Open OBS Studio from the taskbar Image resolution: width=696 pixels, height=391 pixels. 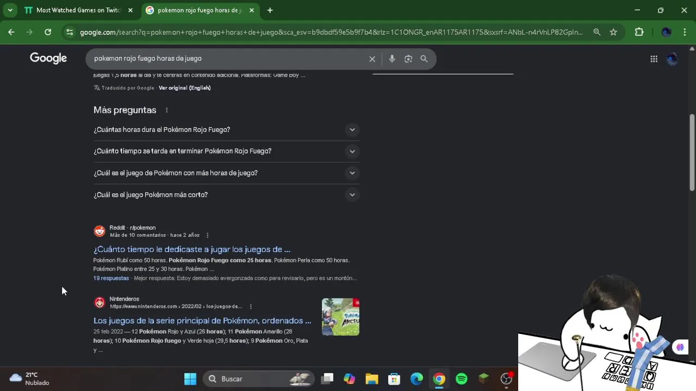pyautogui.click(x=506, y=379)
